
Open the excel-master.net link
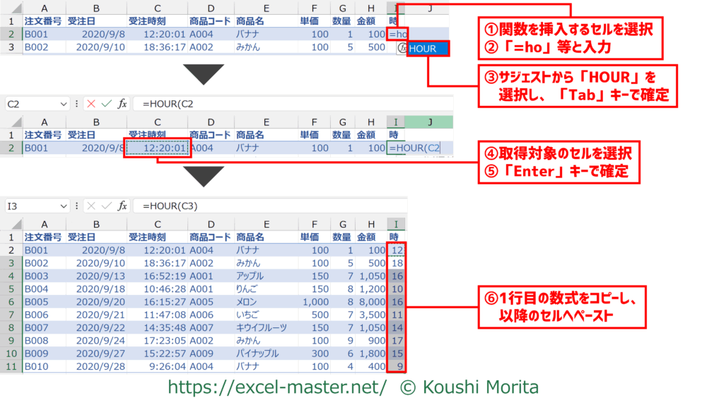coord(276,386)
